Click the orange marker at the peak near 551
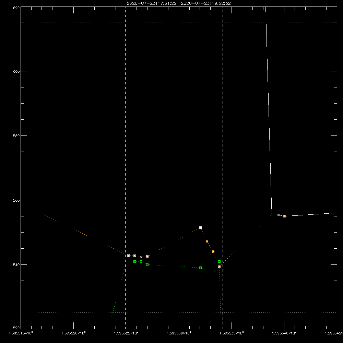This screenshot has width=343, height=343. click(200, 228)
